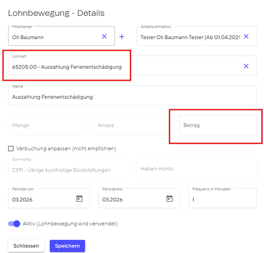
Task: Clear the Arbeitsverhältnis selection using the X
Action: 246,37
